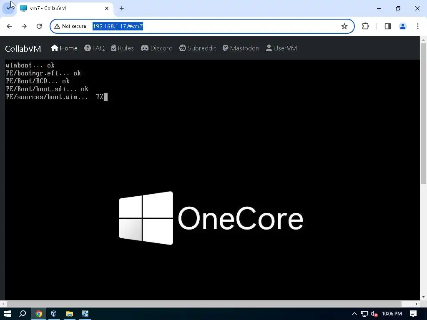
Task: Minimize the Chrome window
Action: (379, 8)
